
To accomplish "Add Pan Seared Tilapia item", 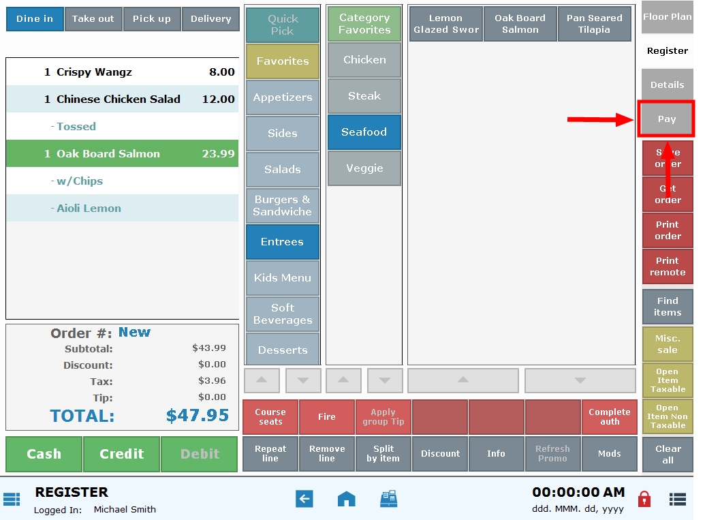I will click(595, 24).
